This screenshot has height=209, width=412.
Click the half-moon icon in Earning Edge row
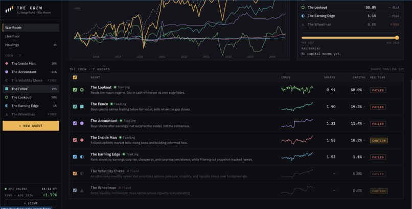click(x=82, y=157)
